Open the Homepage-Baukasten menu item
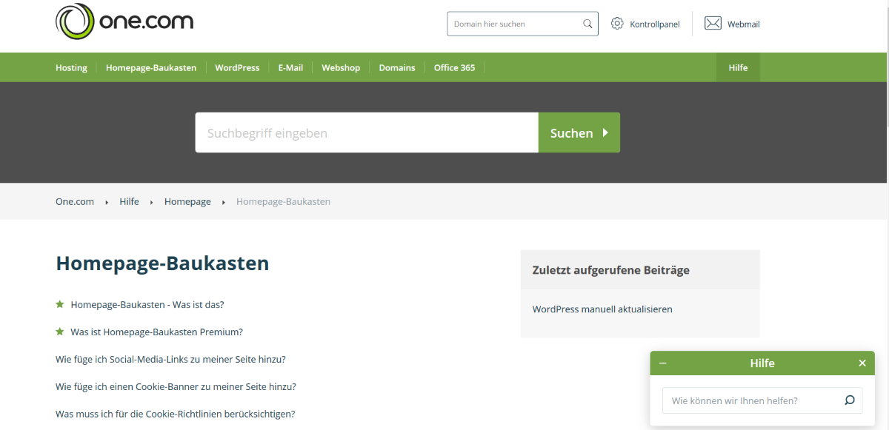The width and height of the screenshot is (889, 430). point(151,67)
